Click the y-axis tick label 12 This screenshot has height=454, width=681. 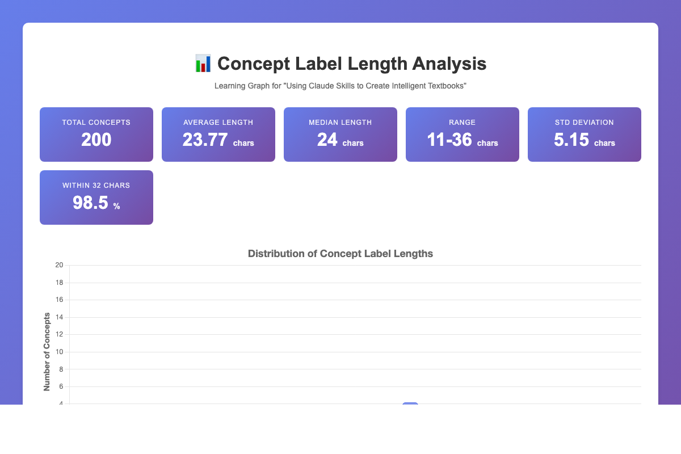[x=59, y=335]
